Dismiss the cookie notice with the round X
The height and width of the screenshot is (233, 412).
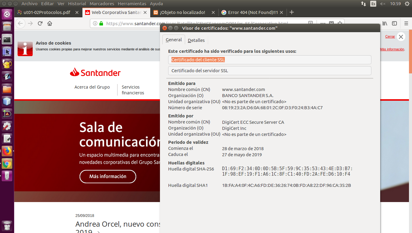401,37
